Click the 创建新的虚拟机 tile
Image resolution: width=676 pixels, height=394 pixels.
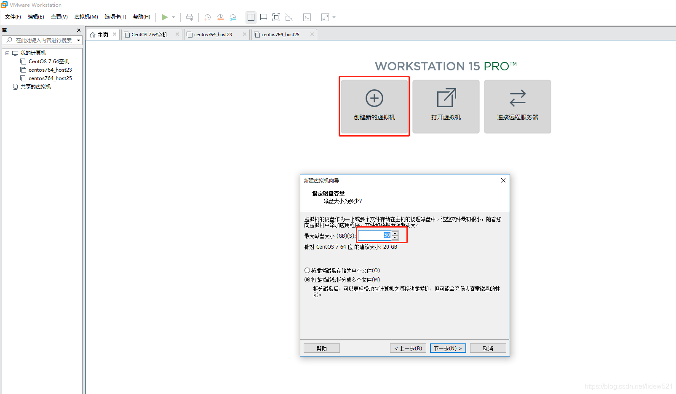tap(374, 107)
